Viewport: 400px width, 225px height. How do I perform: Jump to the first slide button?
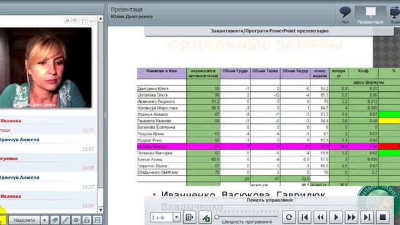coord(304,217)
